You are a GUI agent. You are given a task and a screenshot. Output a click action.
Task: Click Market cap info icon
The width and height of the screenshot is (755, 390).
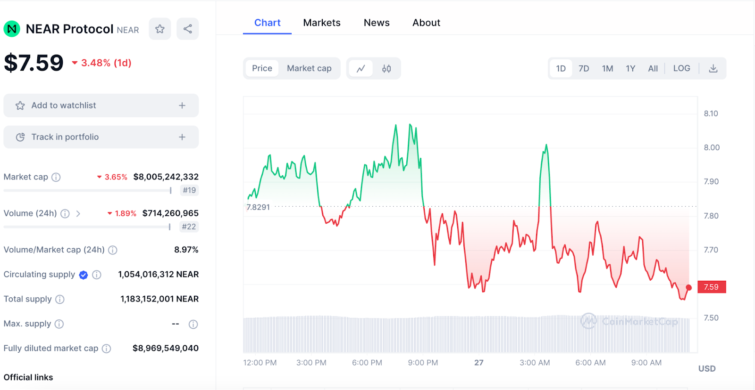tap(56, 177)
